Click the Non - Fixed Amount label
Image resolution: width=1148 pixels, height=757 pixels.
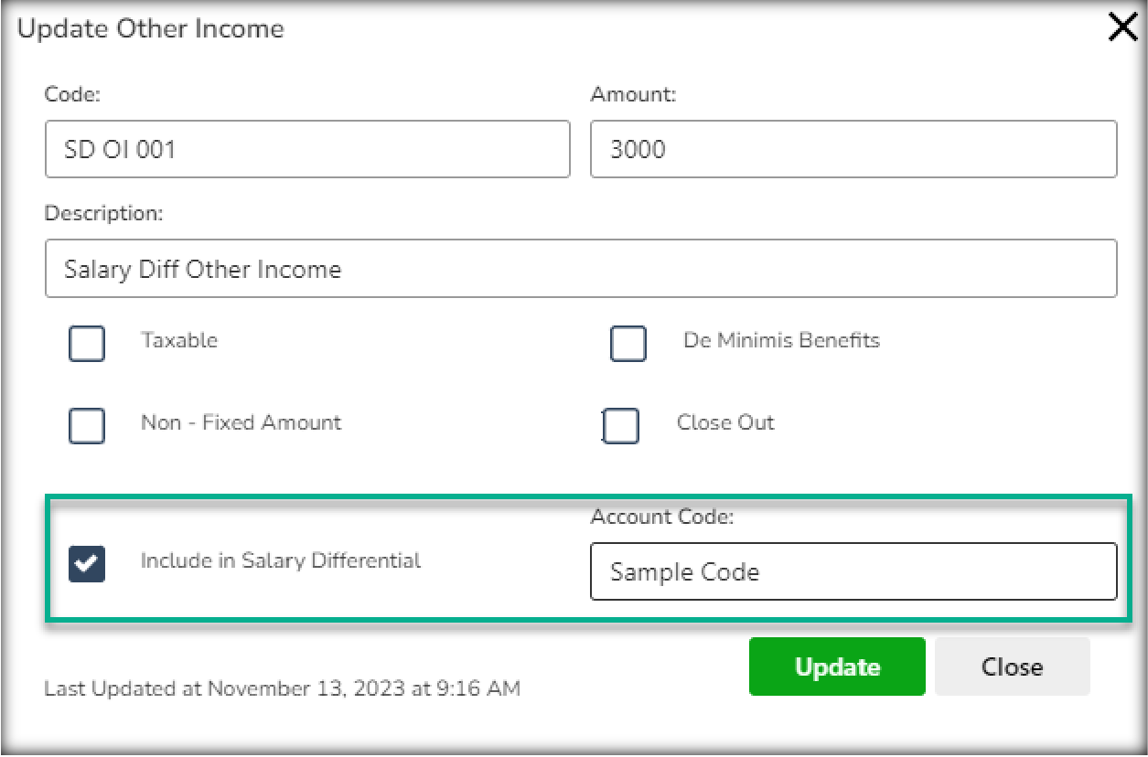241,422
